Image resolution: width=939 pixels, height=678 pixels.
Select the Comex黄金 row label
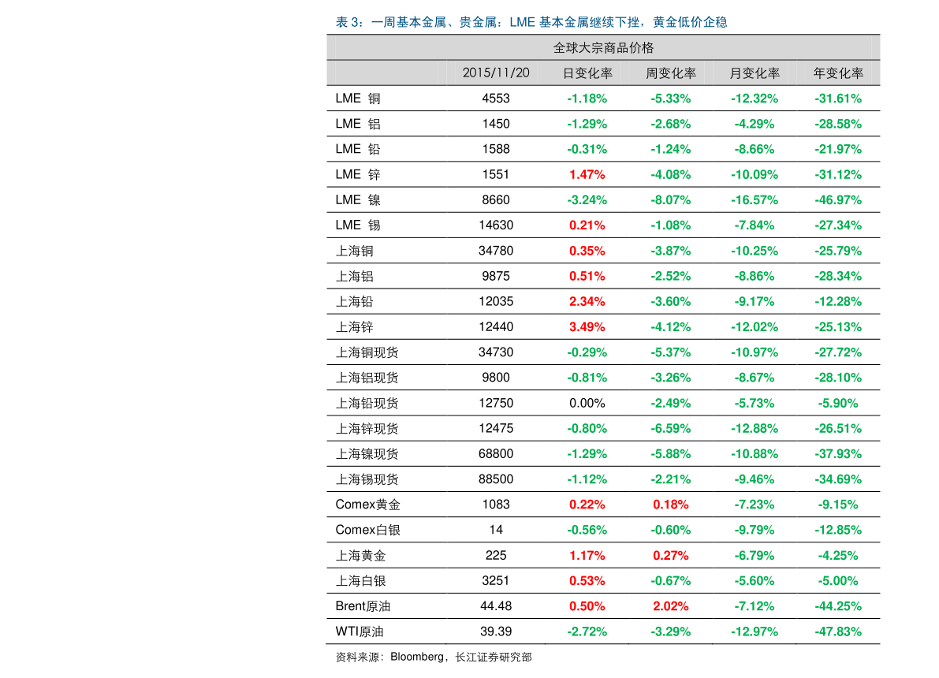tap(367, 505)
